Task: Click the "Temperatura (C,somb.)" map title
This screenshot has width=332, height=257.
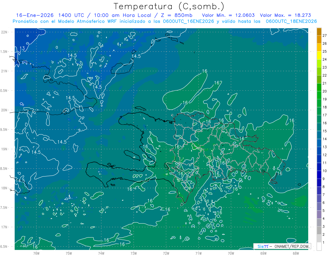Action: tap(169, 6)
